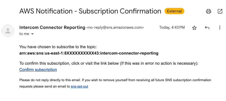Click the "You have chosen to subscribe" line
The height and width of the screenshot is (101, 226).
[58, 47]
